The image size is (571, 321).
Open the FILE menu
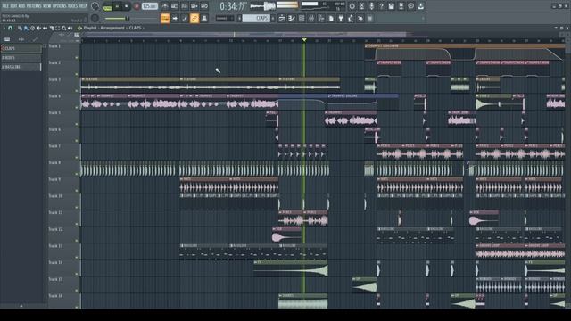[5, 6]
